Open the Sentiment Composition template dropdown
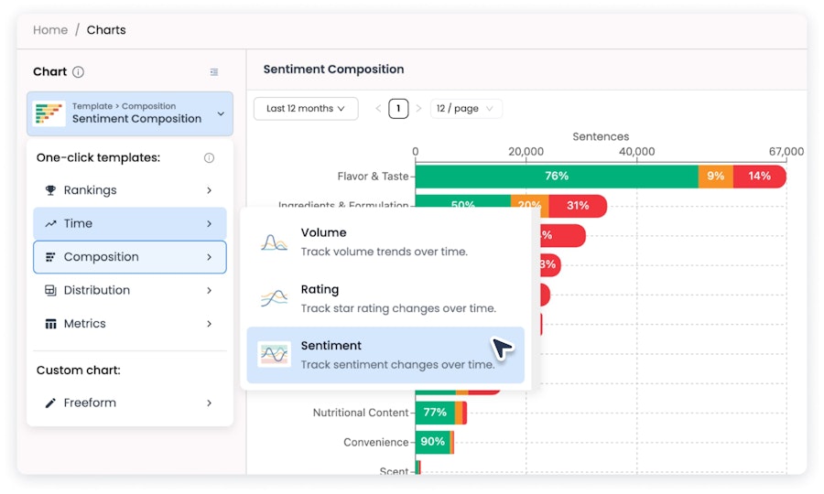Screen dimensions: 824x494 click(130, 113)
